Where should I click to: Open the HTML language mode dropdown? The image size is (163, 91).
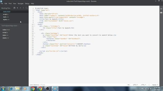[144, 85]
